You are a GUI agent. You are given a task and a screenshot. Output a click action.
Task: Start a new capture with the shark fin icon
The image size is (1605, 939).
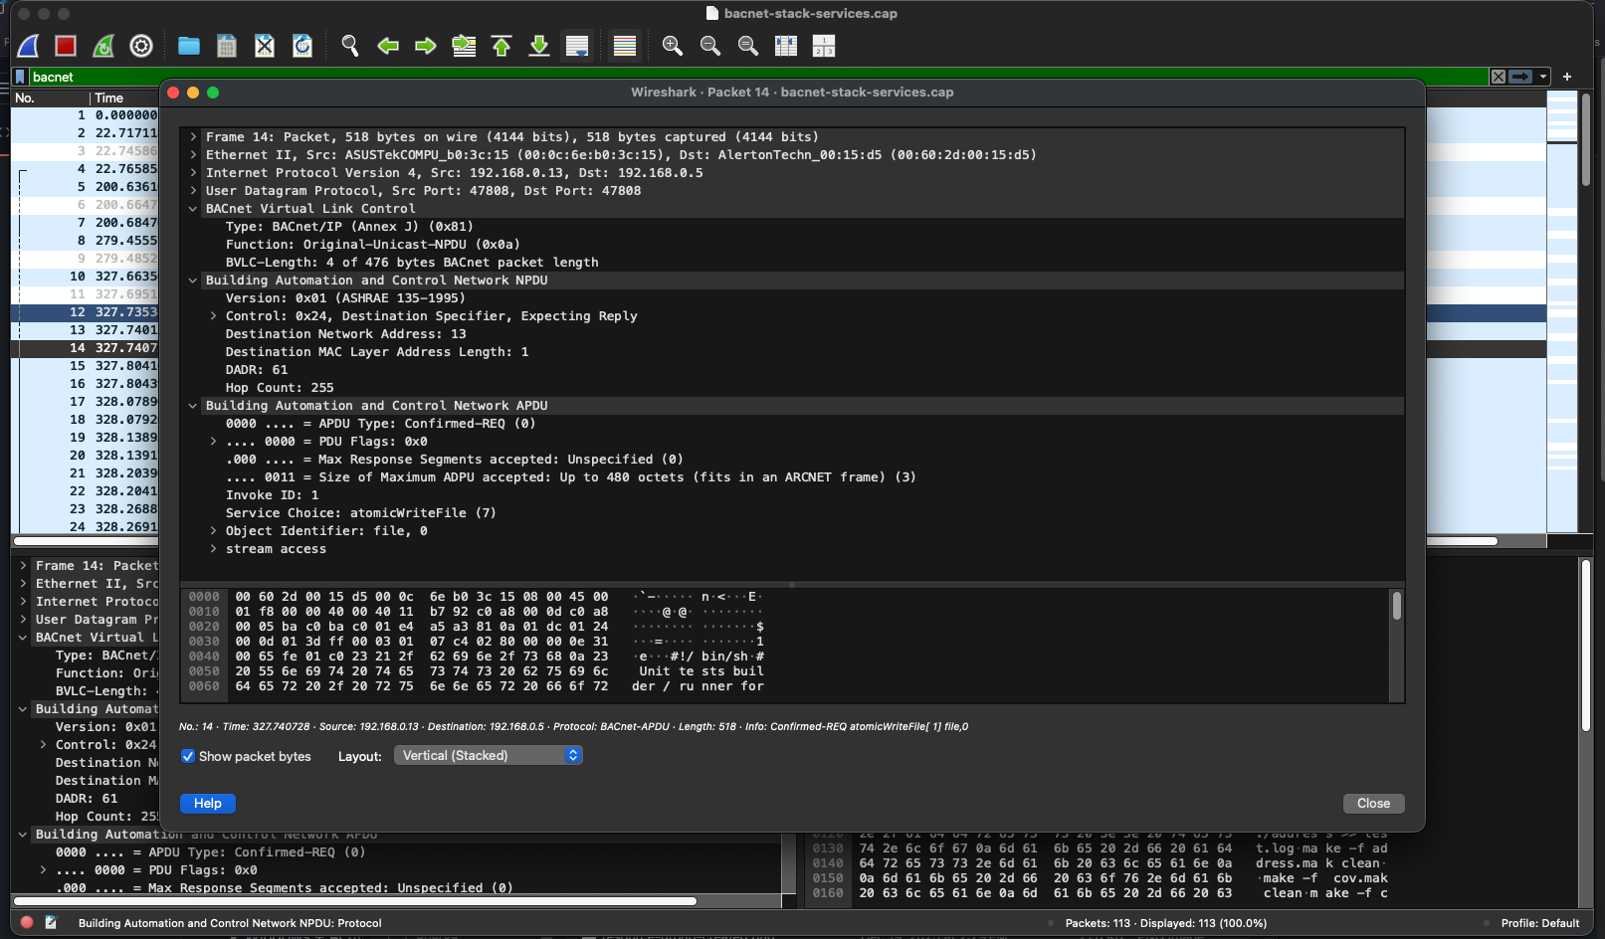click(27, 46)
